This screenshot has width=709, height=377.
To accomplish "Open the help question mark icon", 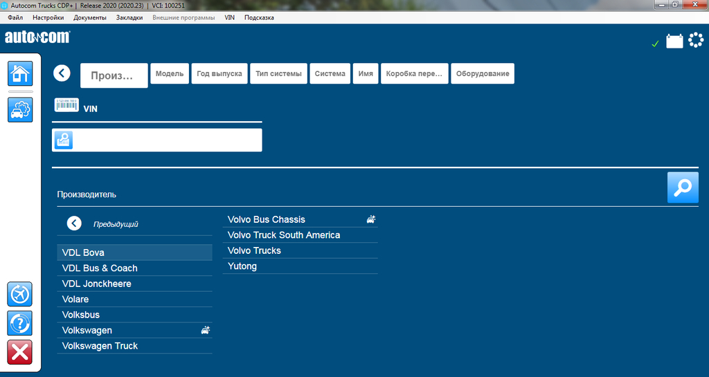I will point(20,323).
